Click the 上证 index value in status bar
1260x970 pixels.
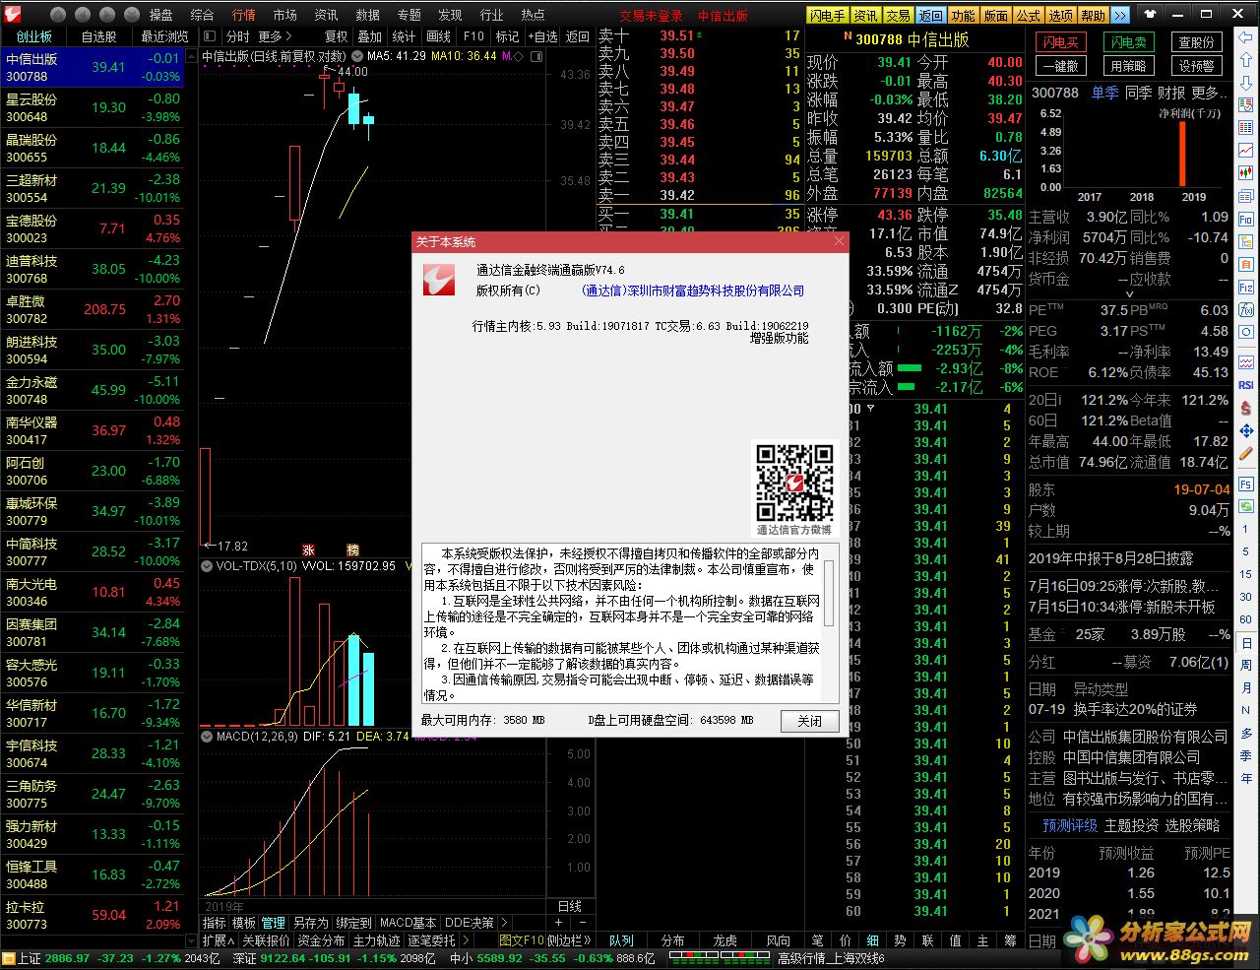(67, 958)
